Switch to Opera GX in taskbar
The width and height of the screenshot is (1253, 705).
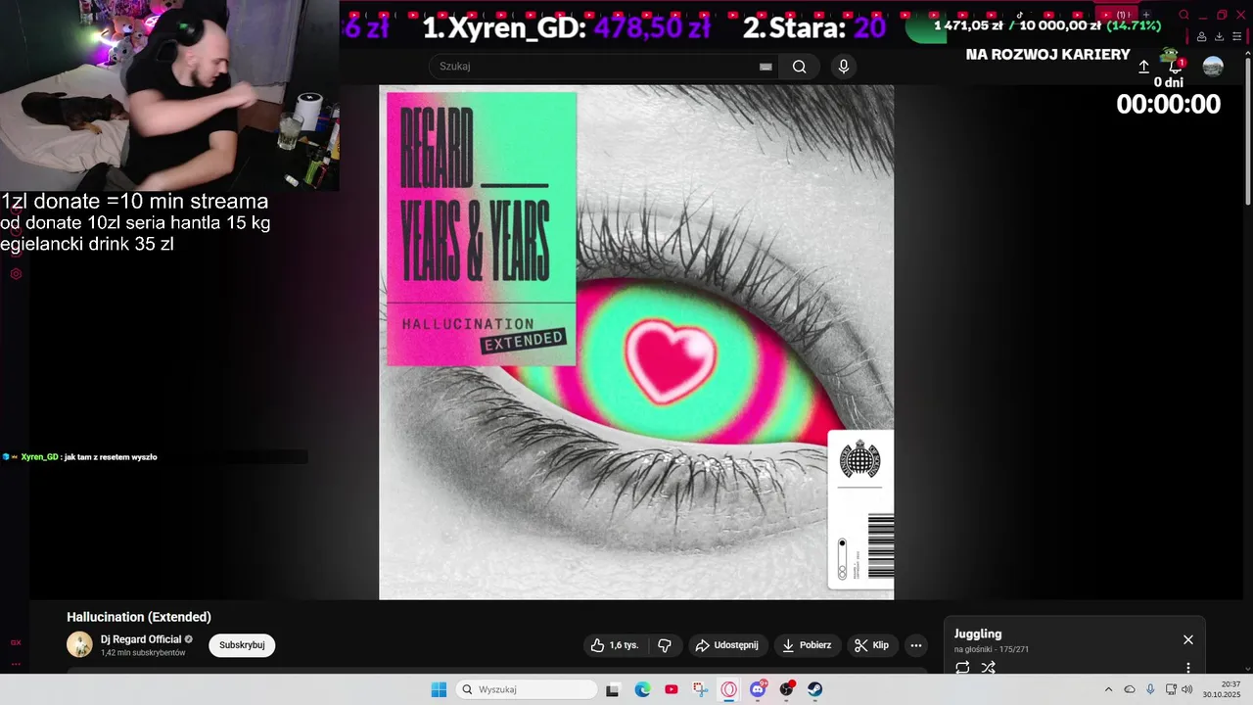(x=729, y=689)
